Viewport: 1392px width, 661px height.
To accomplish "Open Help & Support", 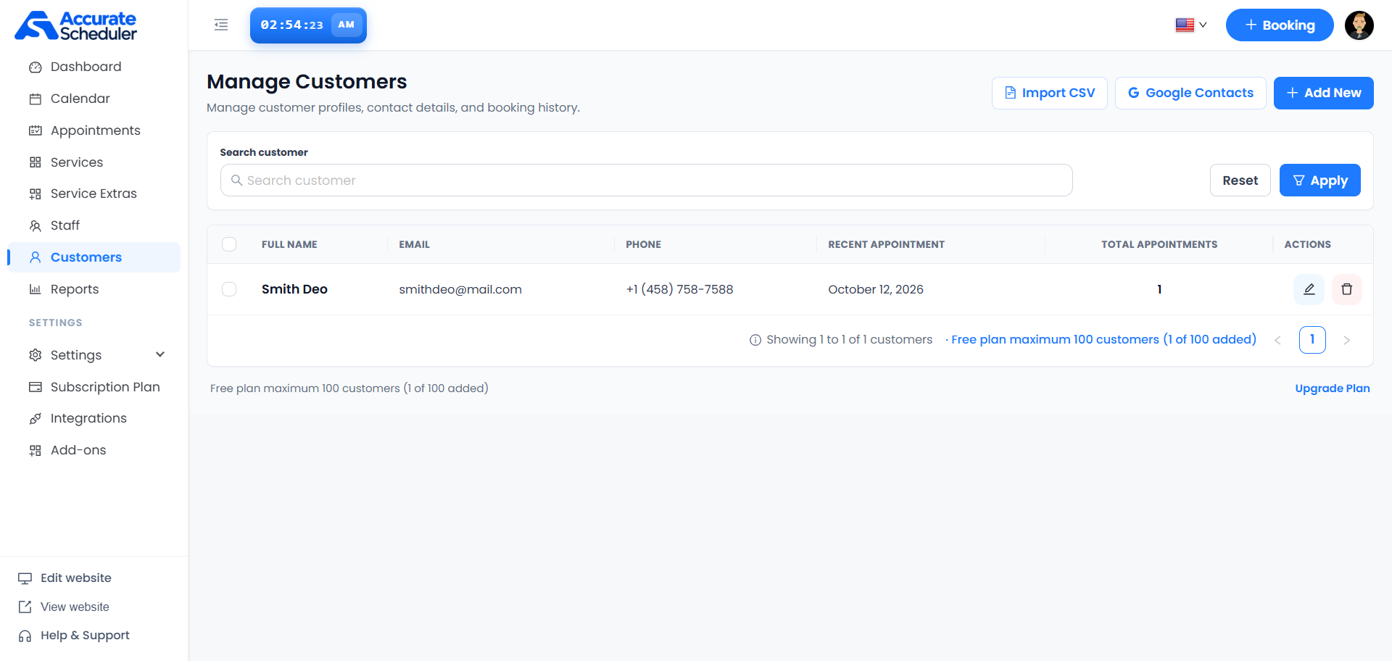I will (x=74, y=636).
